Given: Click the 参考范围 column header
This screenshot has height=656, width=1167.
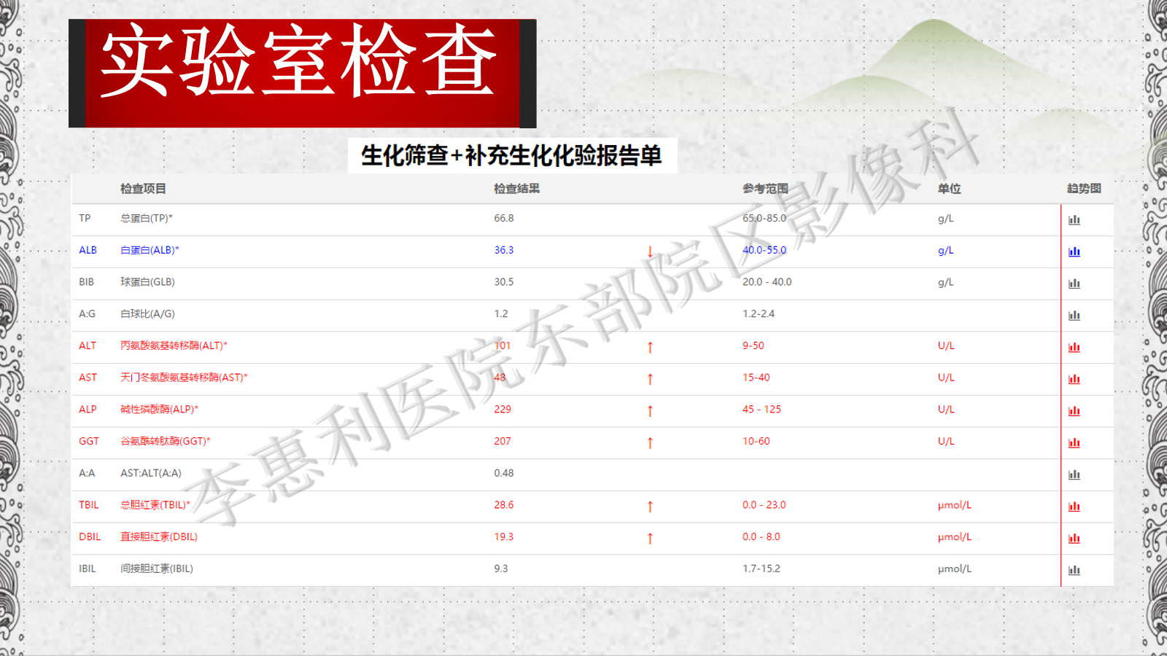Looking at the screenshot, I should pyautogui.click(x=765, y=189).
